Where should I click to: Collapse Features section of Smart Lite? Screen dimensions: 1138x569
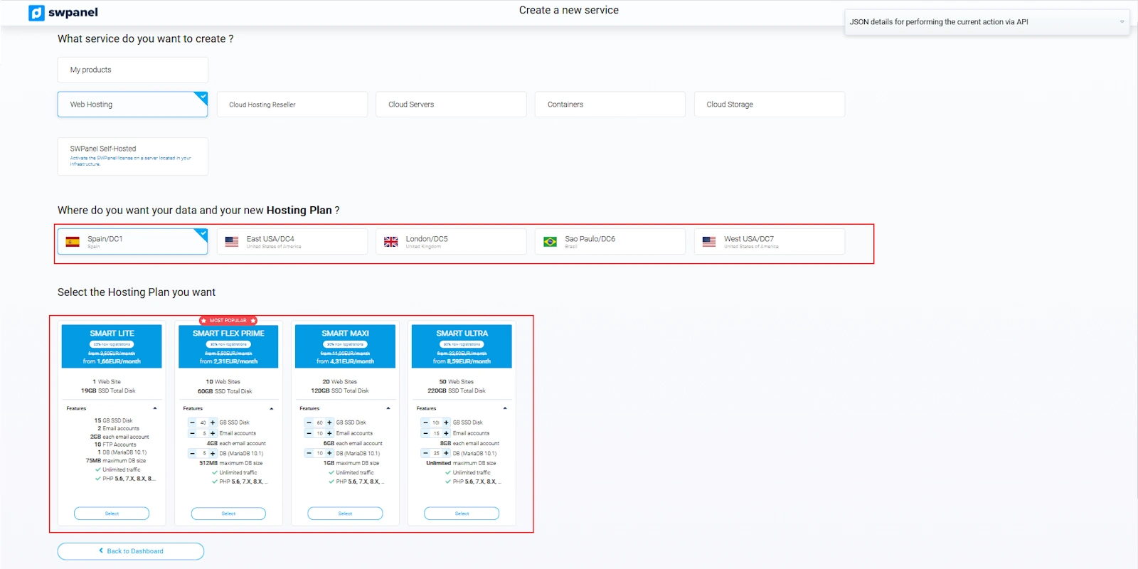point(154,408)
